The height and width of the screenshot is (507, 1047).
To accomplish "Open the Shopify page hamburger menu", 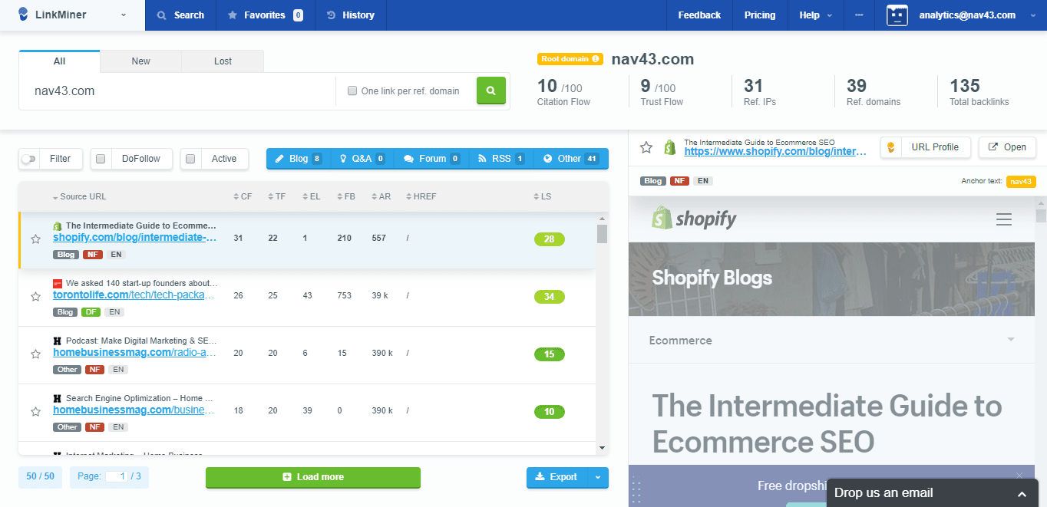I will [1004, 219].
